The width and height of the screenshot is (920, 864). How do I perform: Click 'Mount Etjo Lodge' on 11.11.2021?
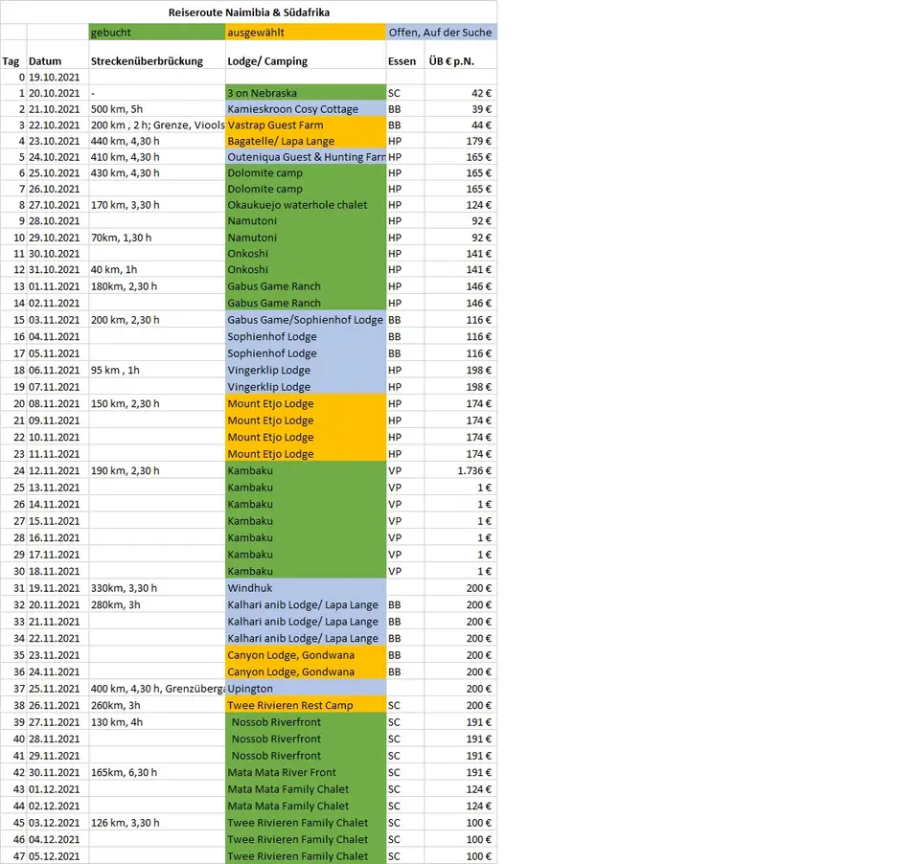[306, 454]
